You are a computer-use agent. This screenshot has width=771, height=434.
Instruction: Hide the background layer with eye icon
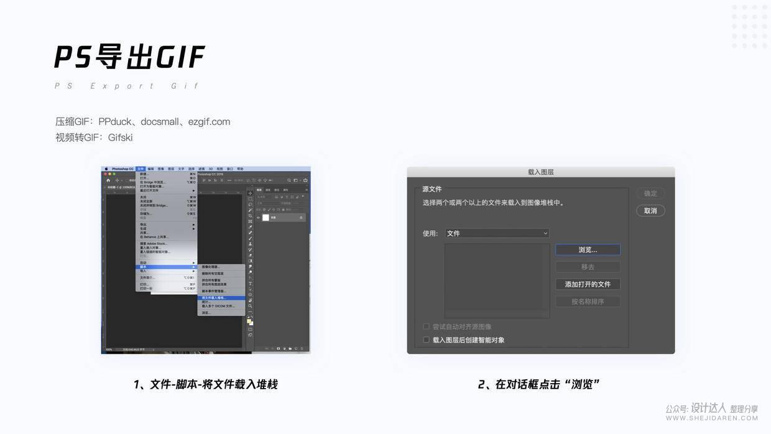click(x=258, y=218)
